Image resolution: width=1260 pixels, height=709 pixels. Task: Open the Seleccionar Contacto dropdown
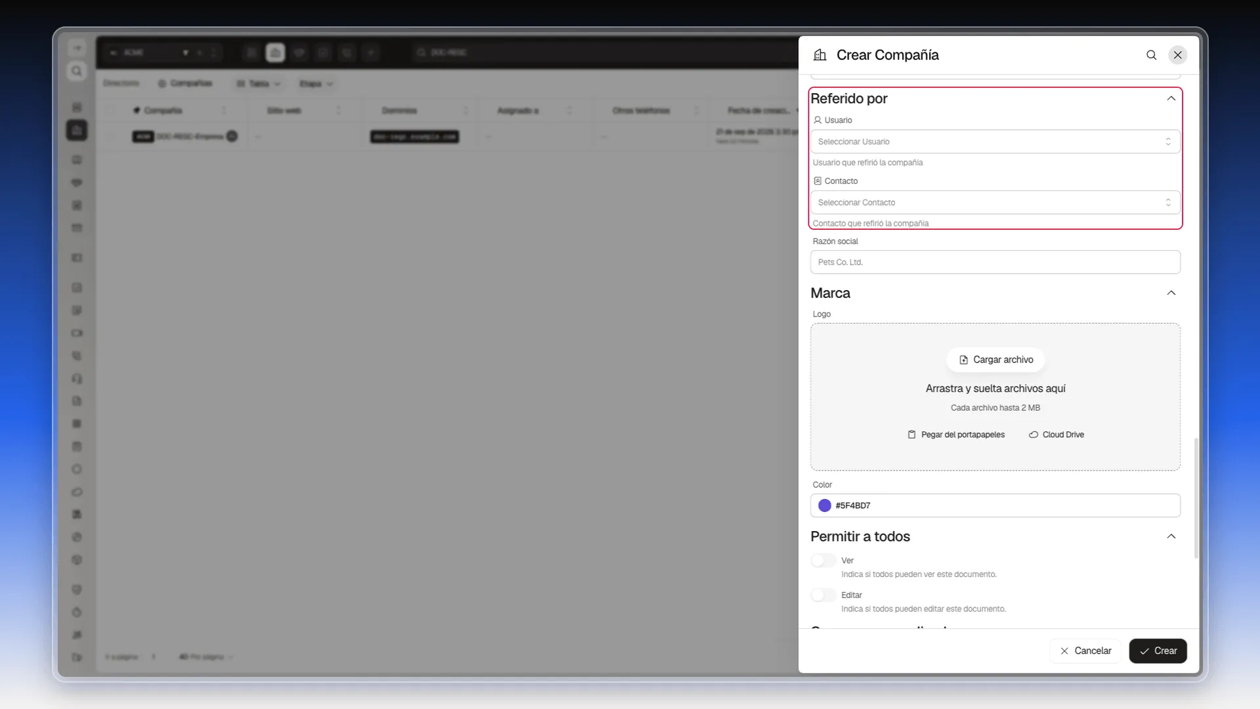click(x=995, y=203)
